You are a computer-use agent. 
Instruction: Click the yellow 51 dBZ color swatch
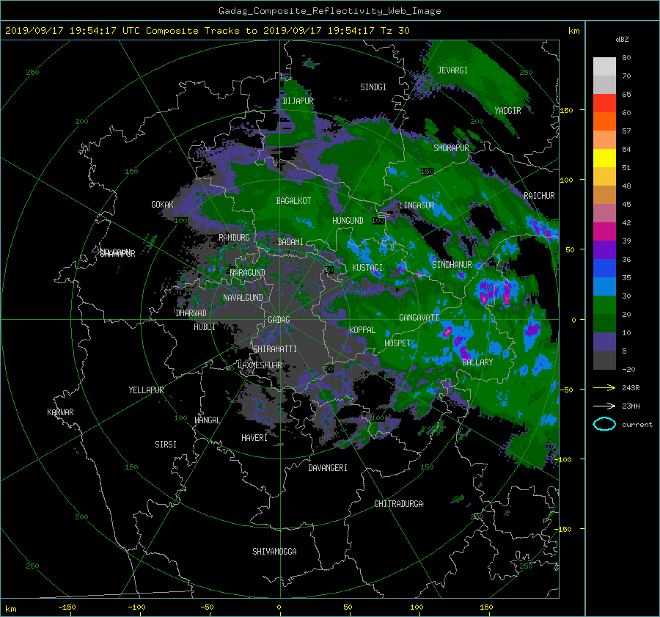pos(604,158)
